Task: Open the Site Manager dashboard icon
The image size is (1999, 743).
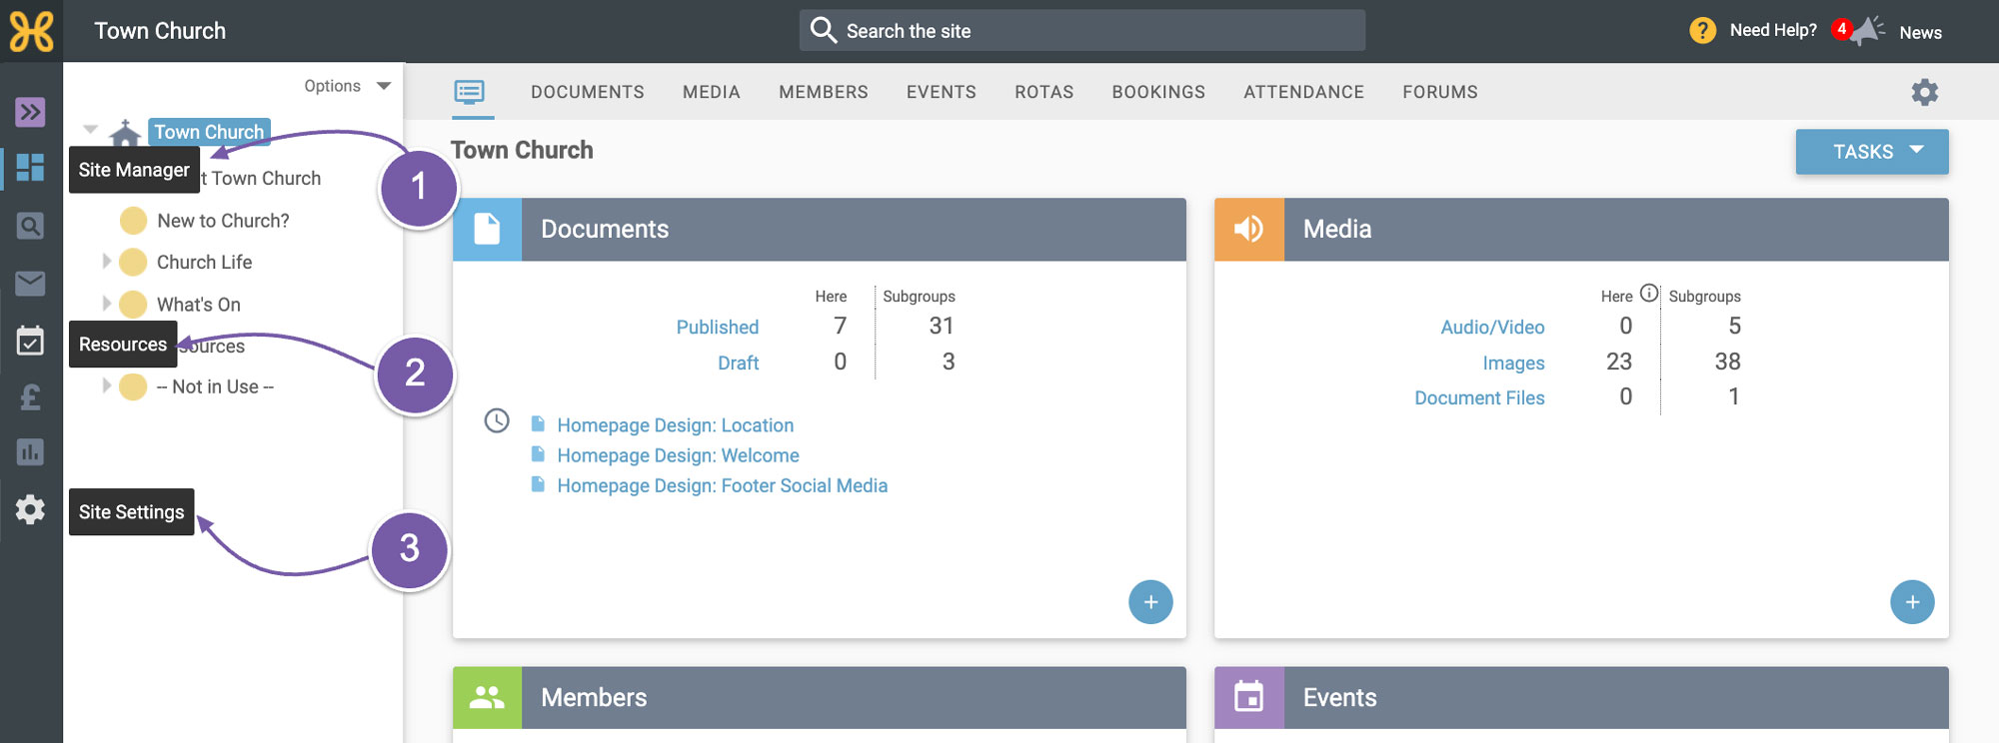Action: pyautogui.click(x=30, y=167)
